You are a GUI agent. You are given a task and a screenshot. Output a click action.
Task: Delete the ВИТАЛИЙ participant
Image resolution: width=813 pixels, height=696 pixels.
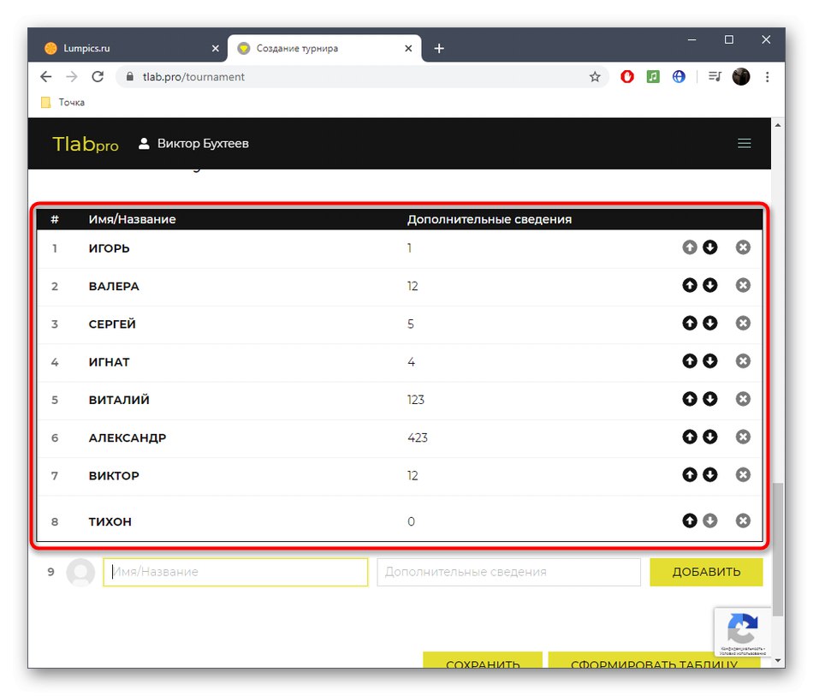click(743, 399)
